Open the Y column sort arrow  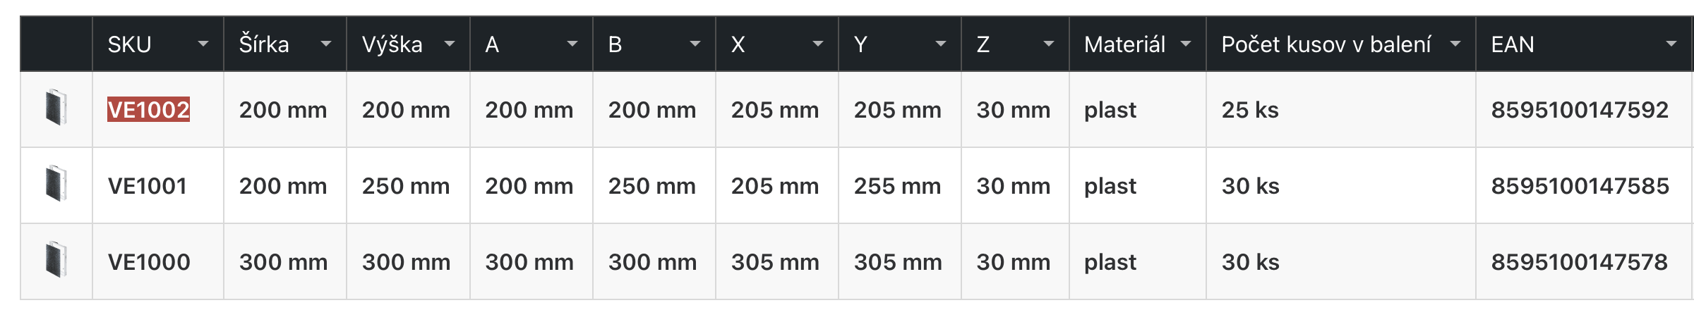[x=941, y=44]
